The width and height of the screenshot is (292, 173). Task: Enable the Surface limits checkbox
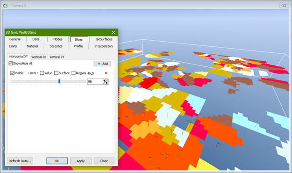[x=56, y=73]
